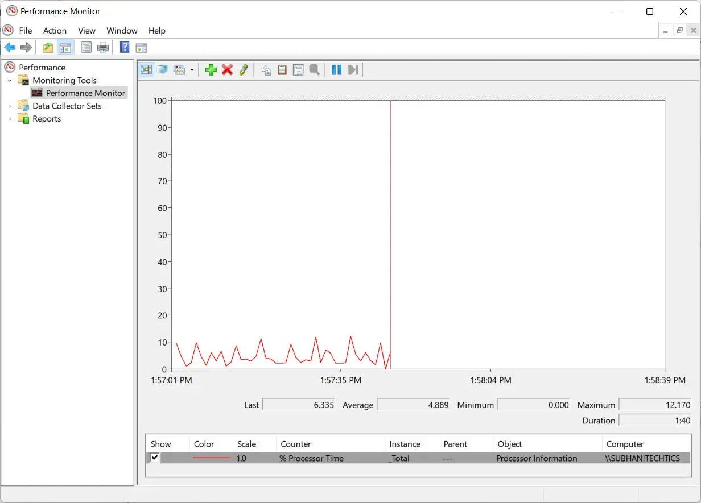
Task: Expand the Reports node
Action: click(10, 119)
